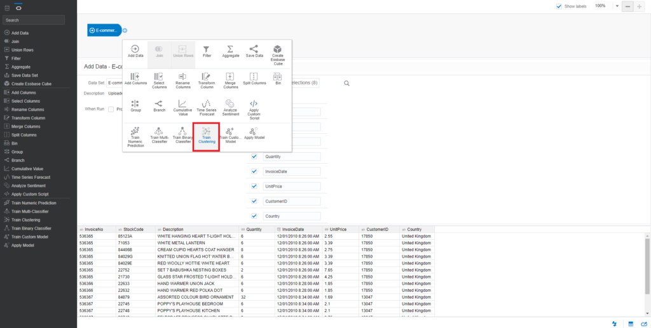This screenshot has height=328, width=651.
Task: Open the zoom percentage dropdown arrow
Action: click(x=617, y=6)
